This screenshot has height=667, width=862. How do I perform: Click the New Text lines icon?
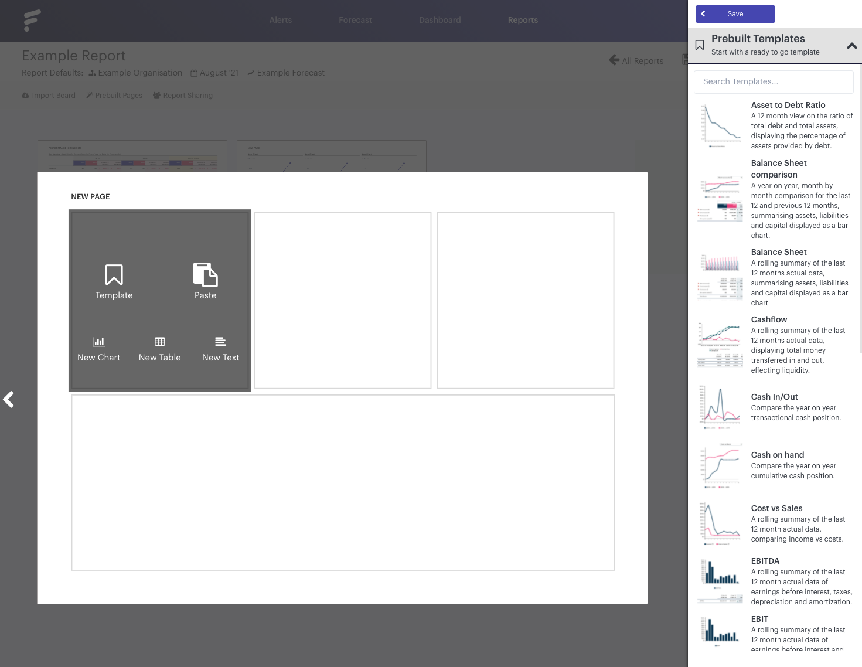pos(220,341)
